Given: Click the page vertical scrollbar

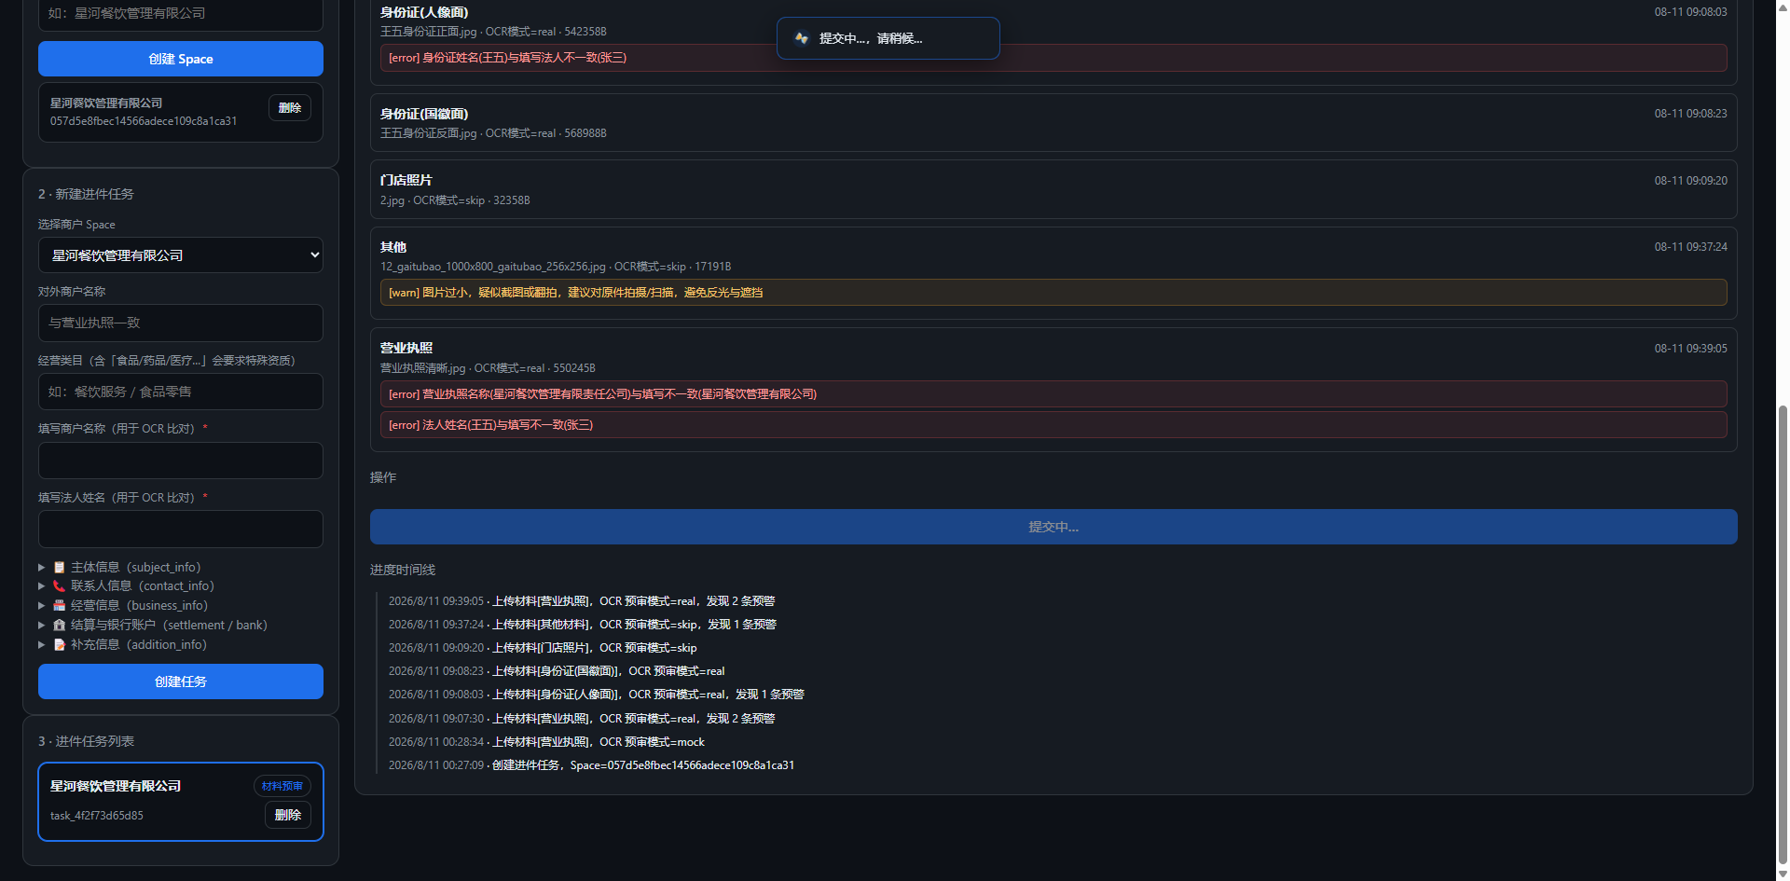Looking at the screenshot, I should tap(1783, 634).
